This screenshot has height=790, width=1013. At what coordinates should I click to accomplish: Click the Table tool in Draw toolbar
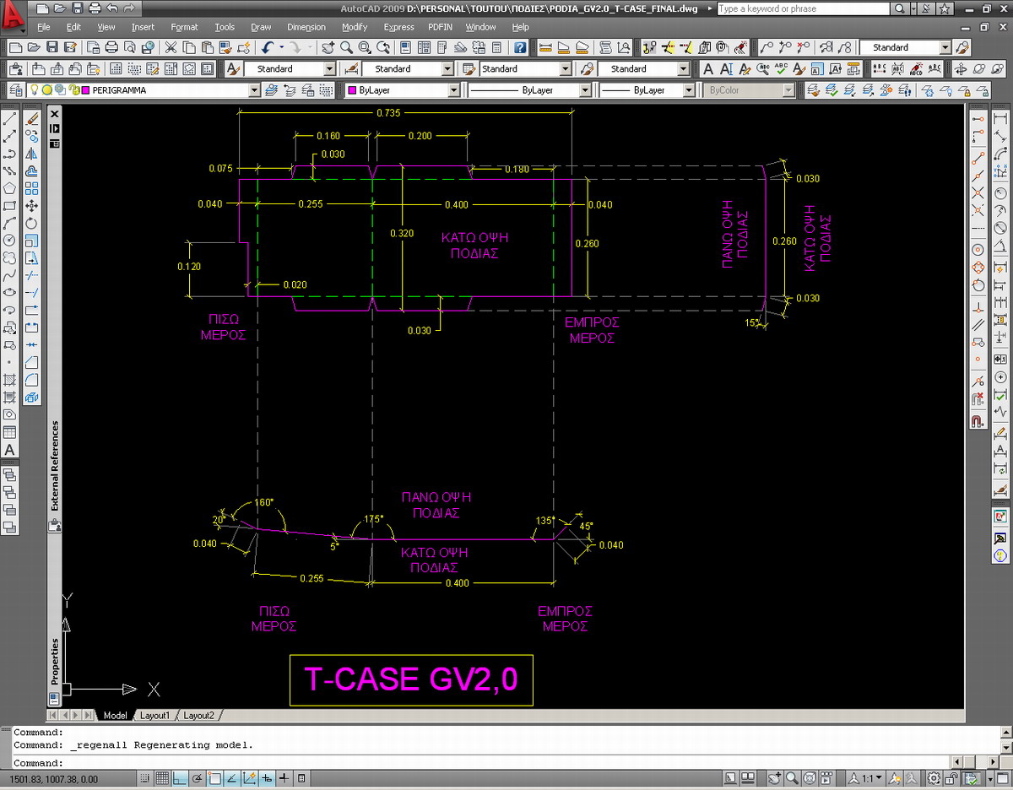[x=10, y=432]
